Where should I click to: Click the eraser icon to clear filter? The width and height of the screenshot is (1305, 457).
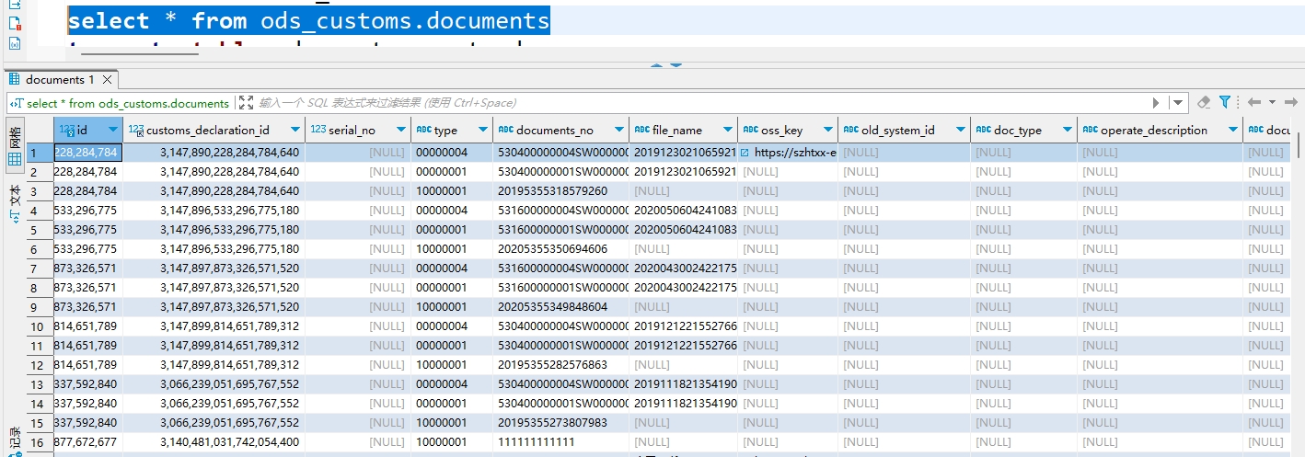tap(1204, 102)
